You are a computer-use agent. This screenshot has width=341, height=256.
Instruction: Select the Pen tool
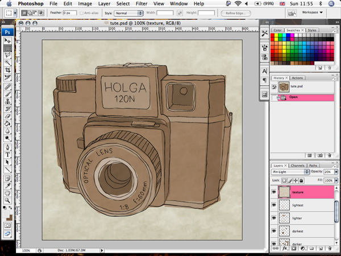click(x=7, y=147)
